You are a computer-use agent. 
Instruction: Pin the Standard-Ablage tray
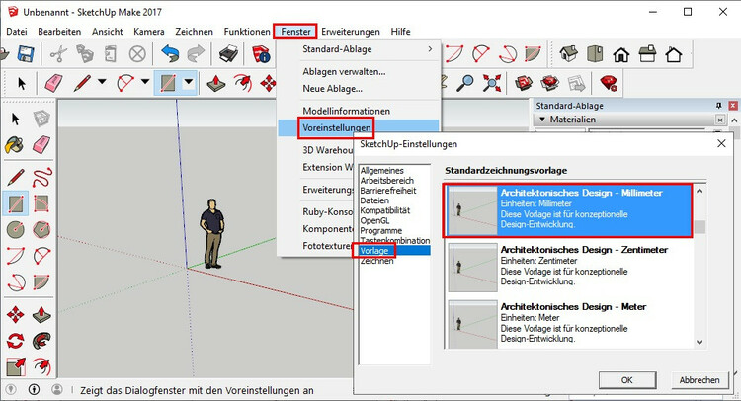point(719,106)
